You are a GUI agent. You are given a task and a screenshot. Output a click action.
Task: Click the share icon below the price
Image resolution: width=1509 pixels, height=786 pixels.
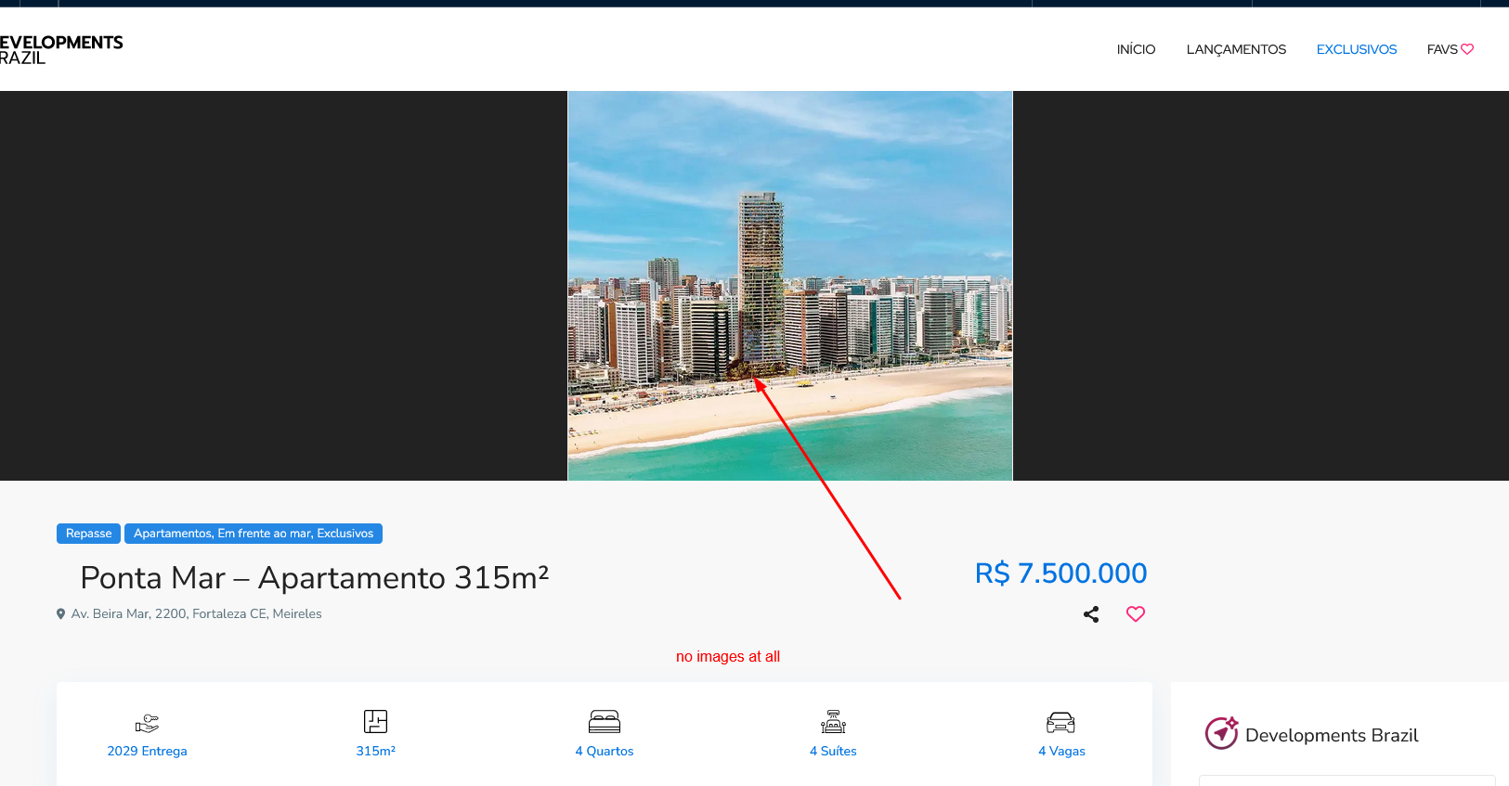pos(1091,614)
